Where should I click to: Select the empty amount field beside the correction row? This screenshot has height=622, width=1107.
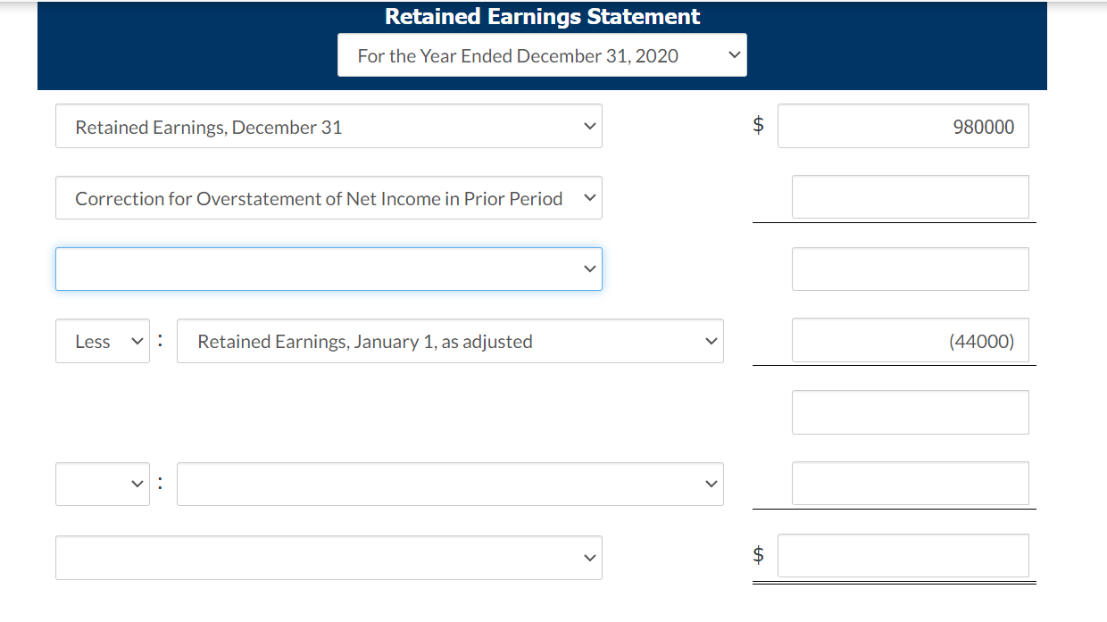(910, 197)
